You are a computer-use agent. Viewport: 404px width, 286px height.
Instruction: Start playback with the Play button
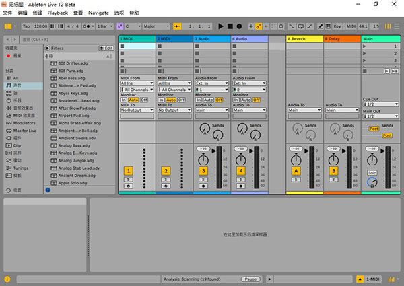(221, 26)
